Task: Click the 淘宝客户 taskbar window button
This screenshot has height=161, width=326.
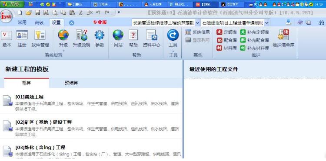Action: (232, 4)
